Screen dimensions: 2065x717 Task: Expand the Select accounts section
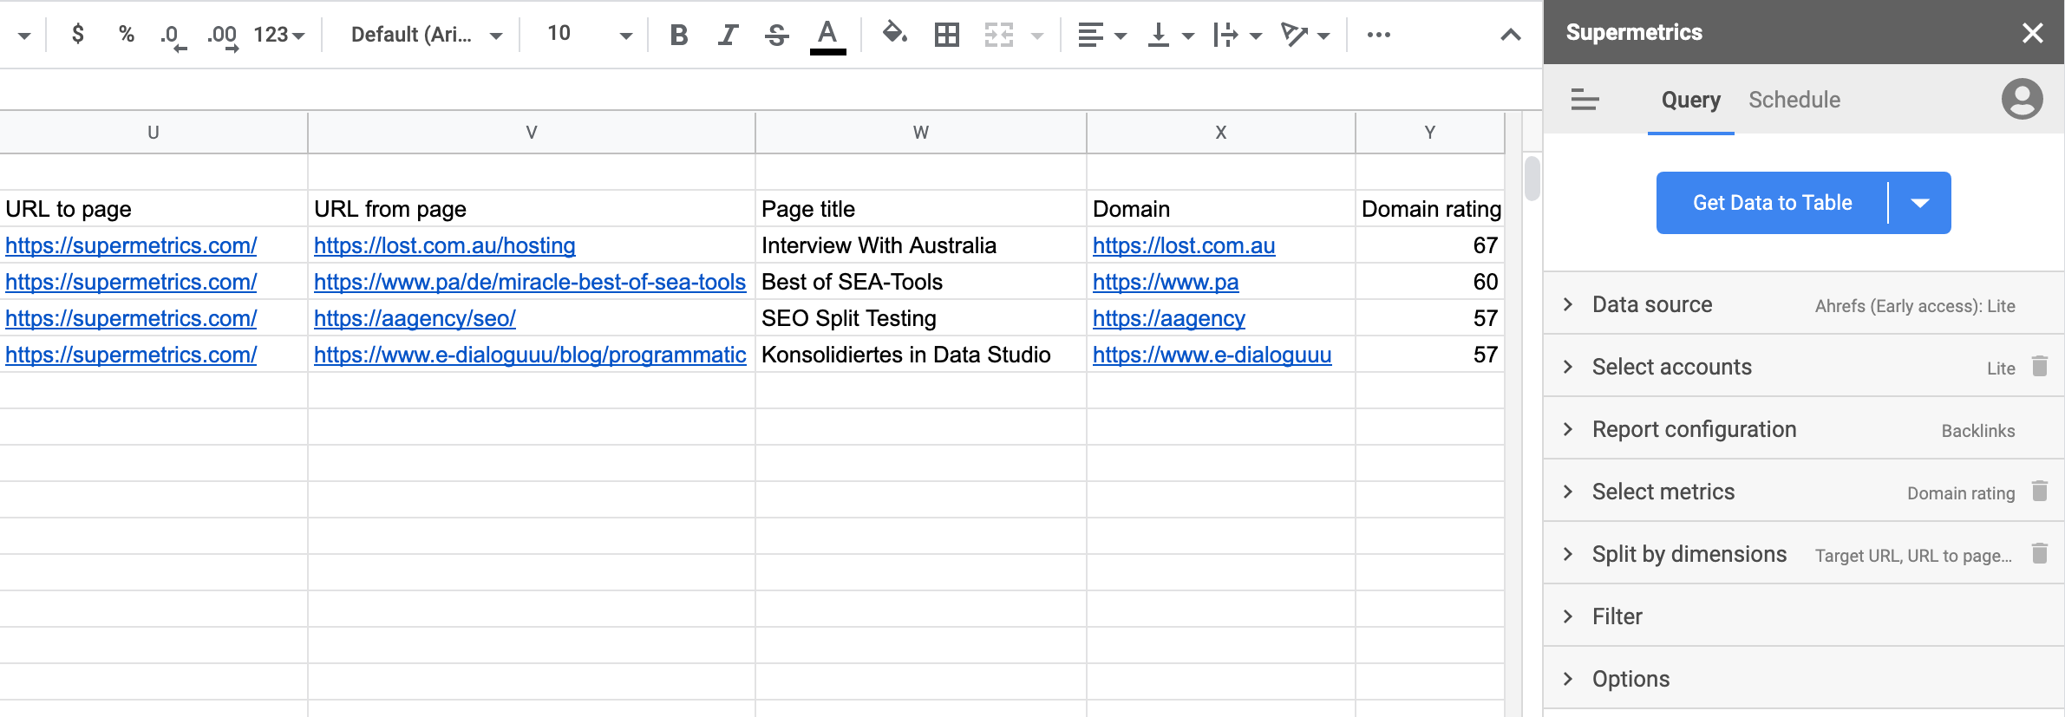tap(1804, 367)
